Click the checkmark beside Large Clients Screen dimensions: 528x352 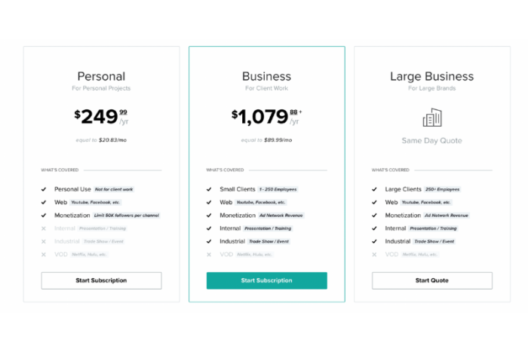tap(374, 189)
